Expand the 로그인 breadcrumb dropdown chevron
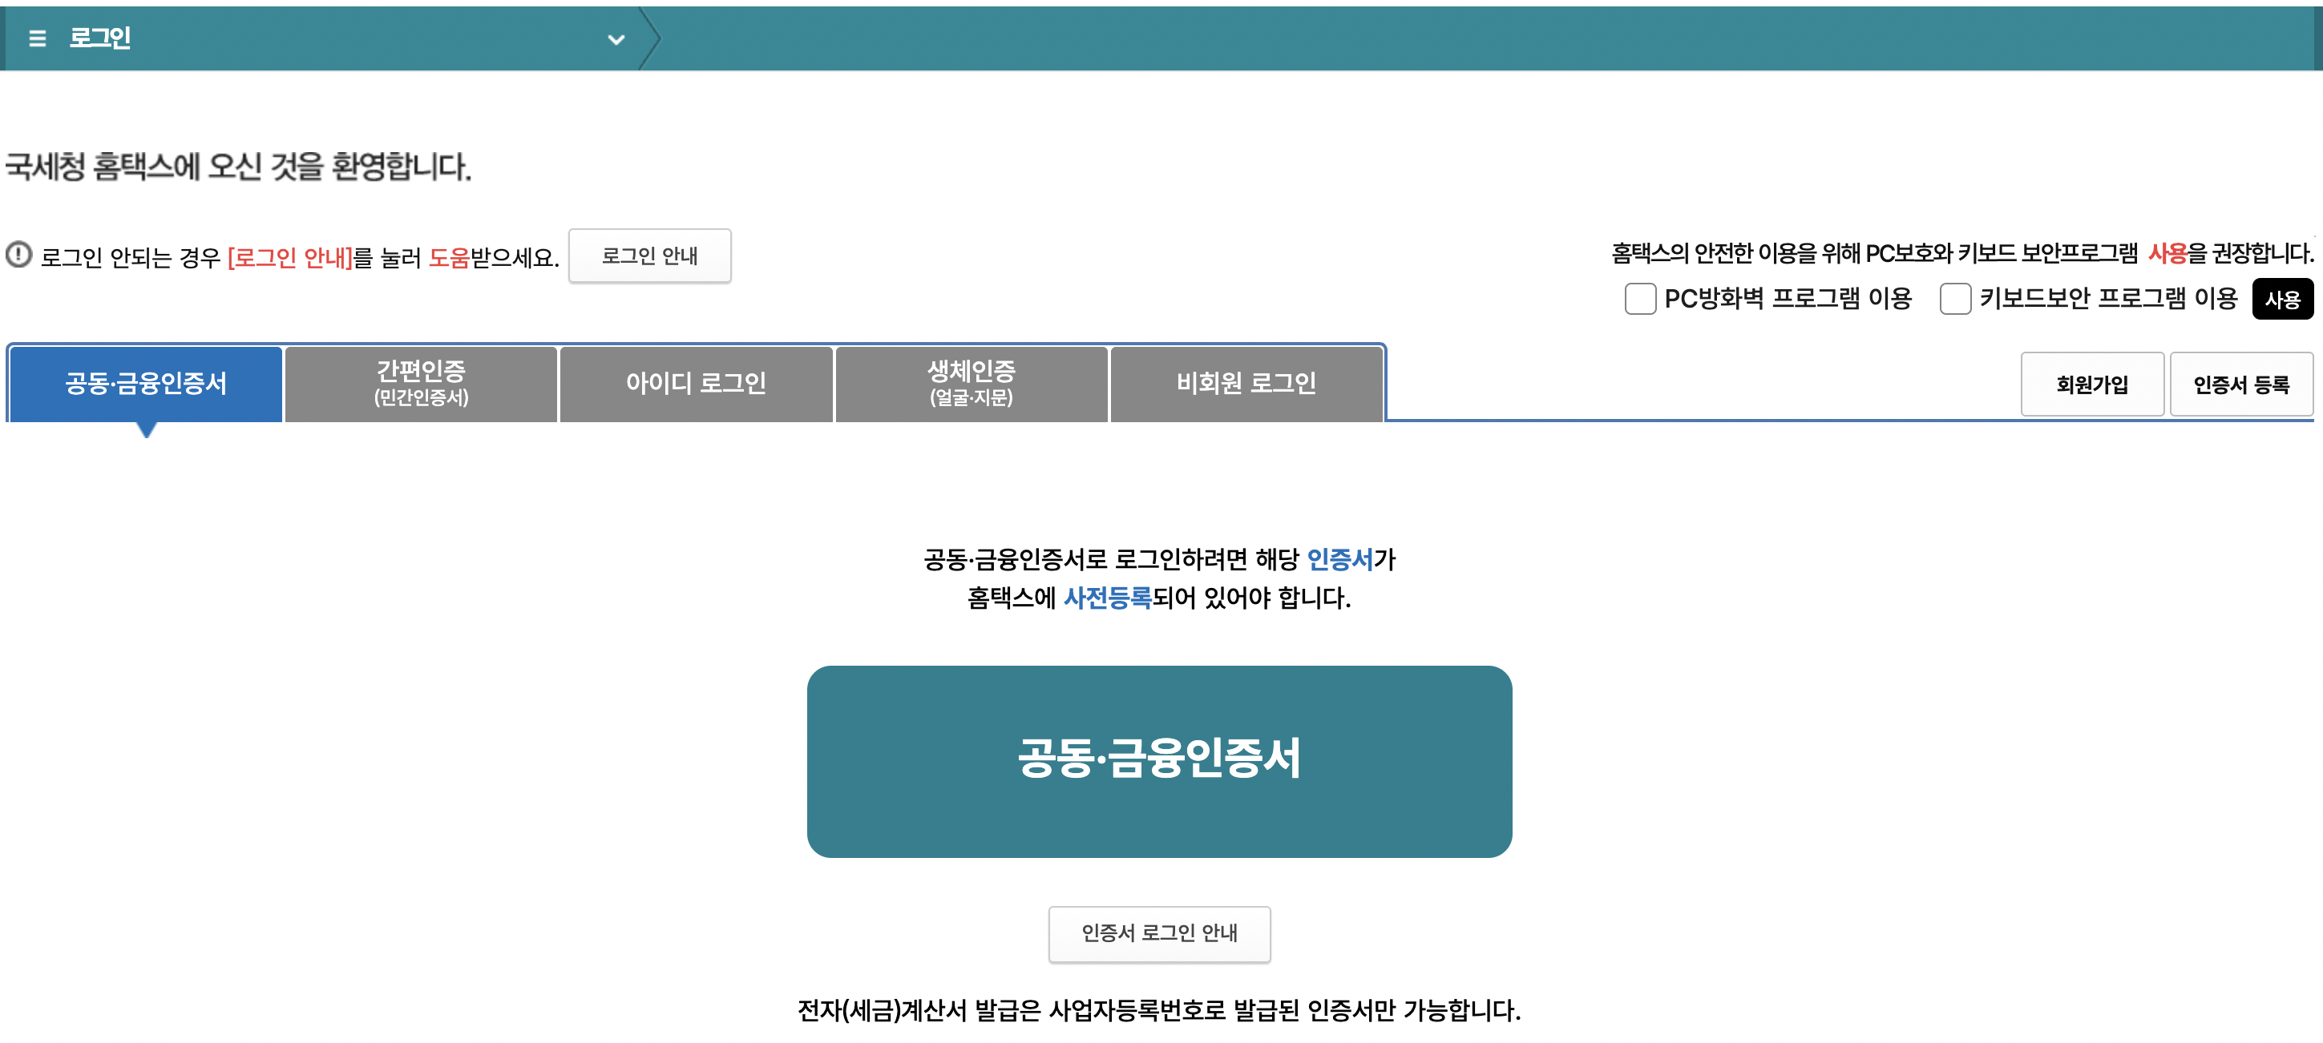The height and width of the screenshot is (1043, 2323). pos(616,40)
